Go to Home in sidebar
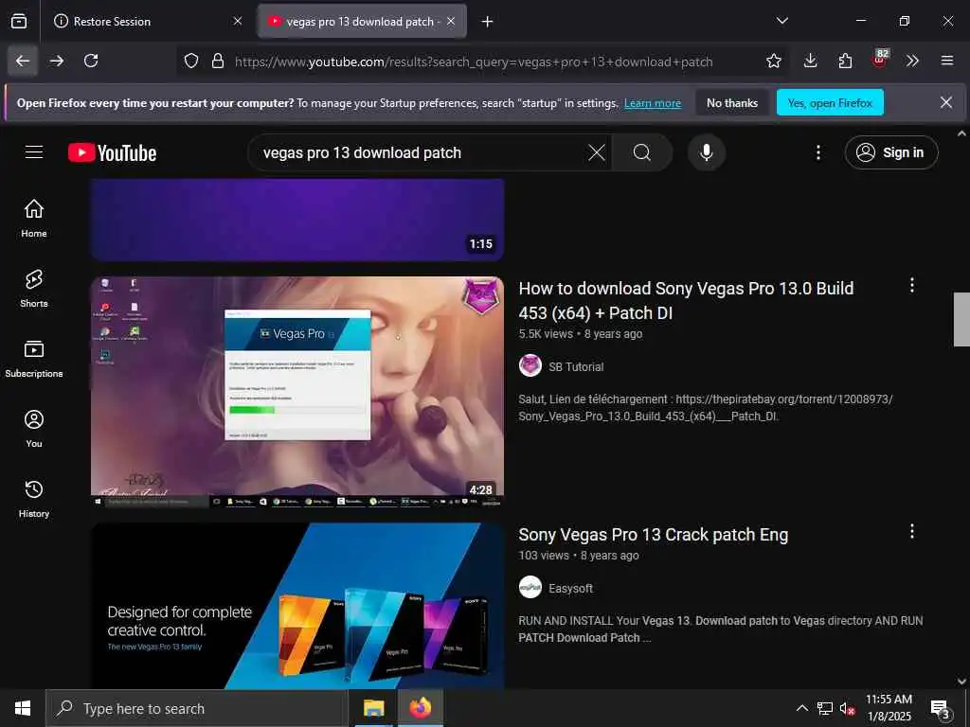Viewport: 970px width, 727px height. pos(34,219)
